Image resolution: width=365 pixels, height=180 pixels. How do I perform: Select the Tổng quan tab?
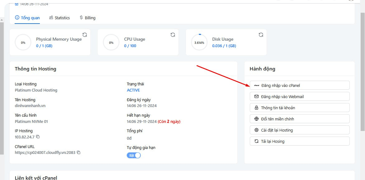(27, 18)
